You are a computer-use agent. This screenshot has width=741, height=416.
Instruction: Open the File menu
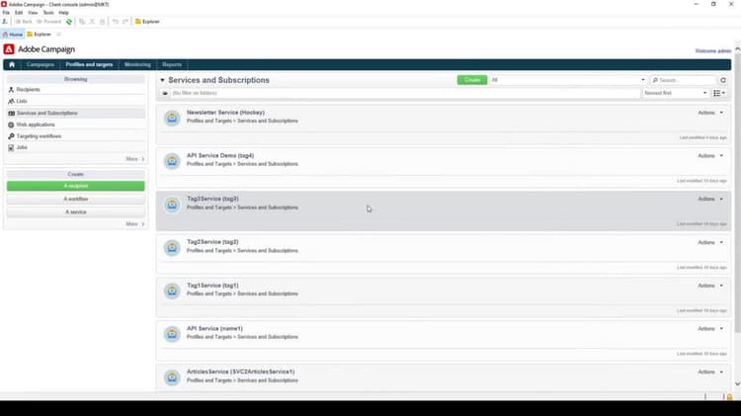(x=6, y=13)
